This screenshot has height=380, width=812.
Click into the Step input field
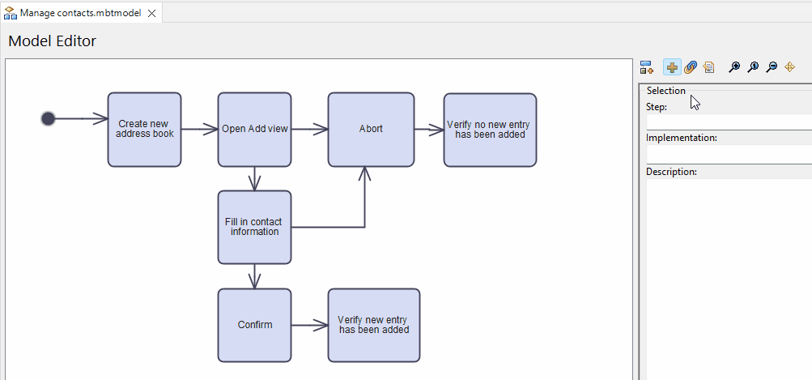[x=729, y=122]
